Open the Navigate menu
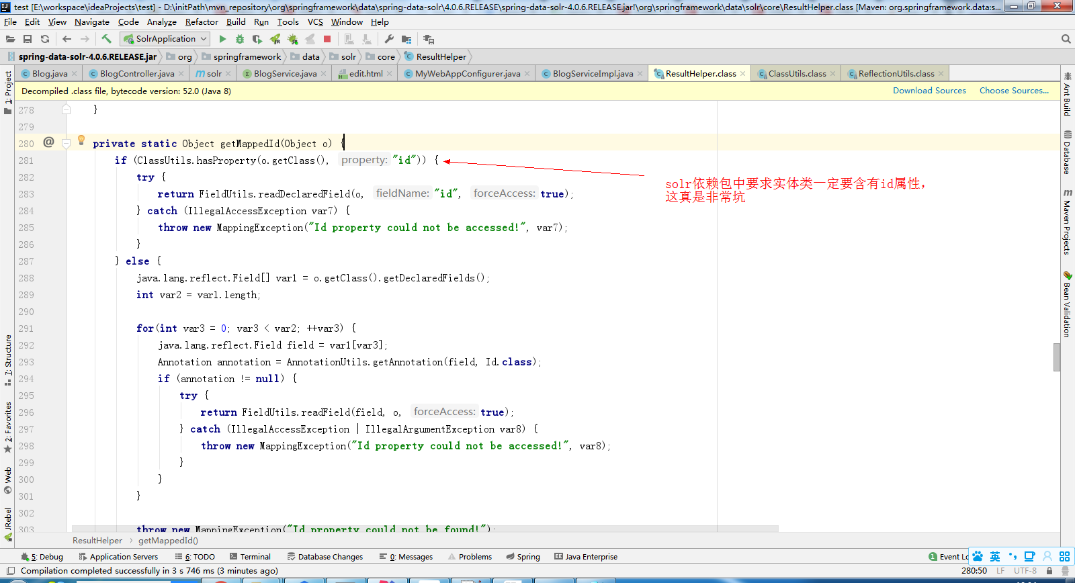1075x583 pixels. pyautogui.click(x=92, y=22)
